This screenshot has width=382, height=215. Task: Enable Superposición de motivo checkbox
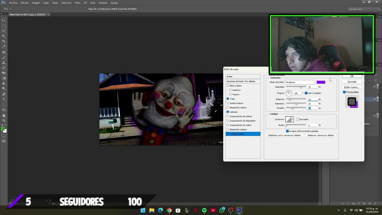coord(228,125)
